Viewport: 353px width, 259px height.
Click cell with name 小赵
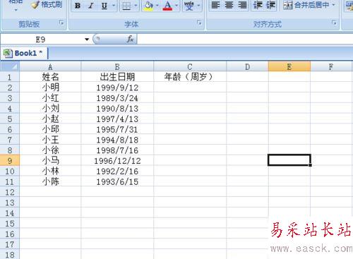click(50, 119)
